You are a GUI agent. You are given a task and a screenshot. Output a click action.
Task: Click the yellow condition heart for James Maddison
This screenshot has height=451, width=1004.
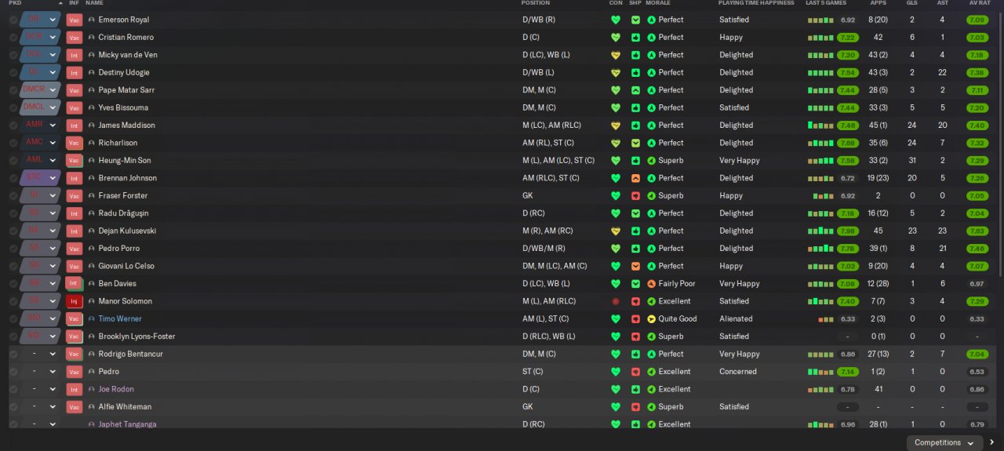[x=616, y=125]
